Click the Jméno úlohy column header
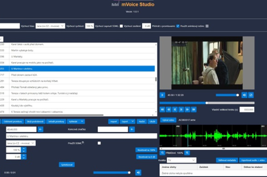 [178, 167]
